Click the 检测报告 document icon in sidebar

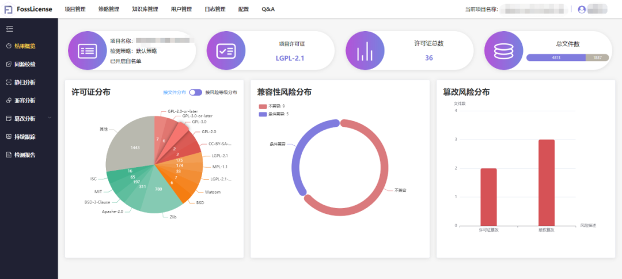(x=9, y=154)
